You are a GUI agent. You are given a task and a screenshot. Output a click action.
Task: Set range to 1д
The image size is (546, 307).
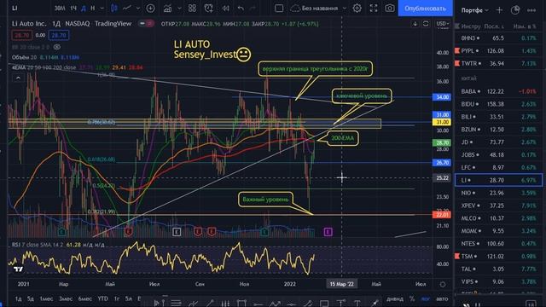tap(19, 299)
